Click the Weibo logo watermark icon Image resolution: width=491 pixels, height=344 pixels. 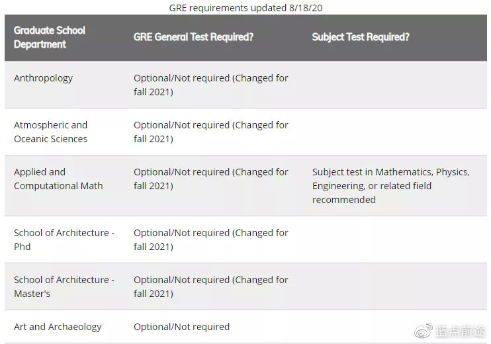click(424, 331)
